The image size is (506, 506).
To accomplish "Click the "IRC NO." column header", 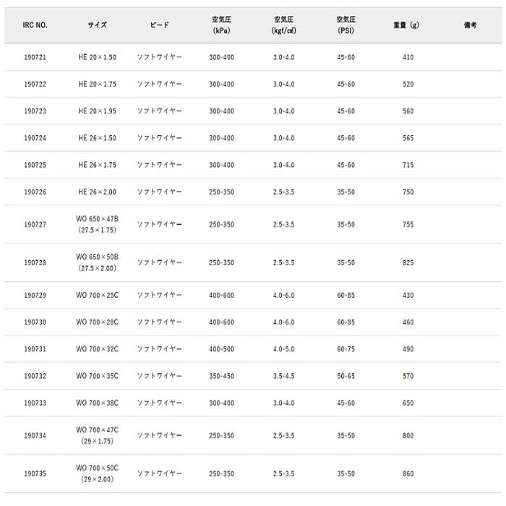I will [35, 25].
